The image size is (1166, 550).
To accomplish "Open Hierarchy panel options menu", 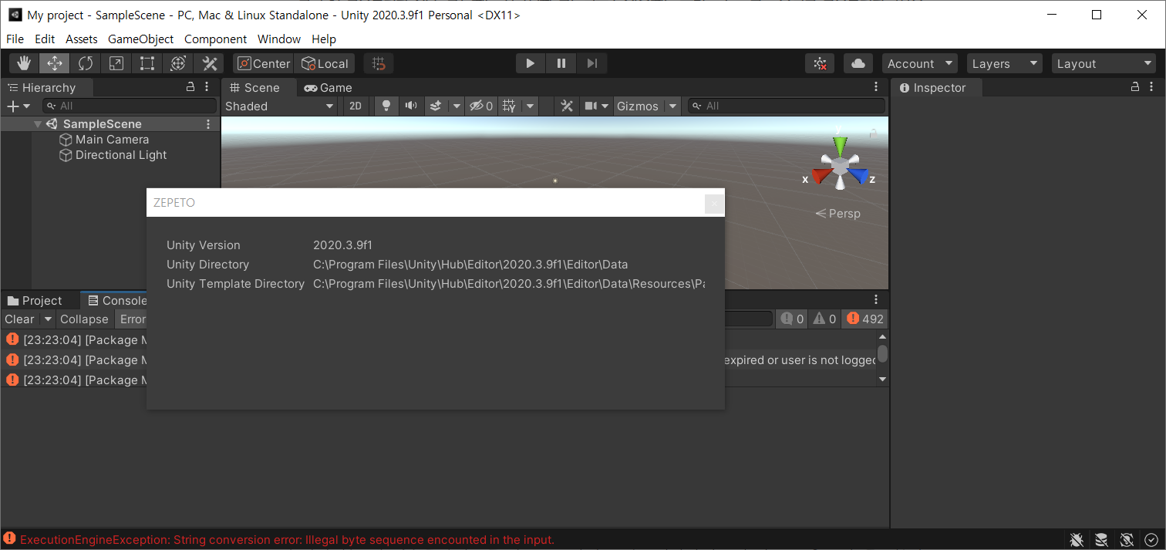I will click(207, 87).
